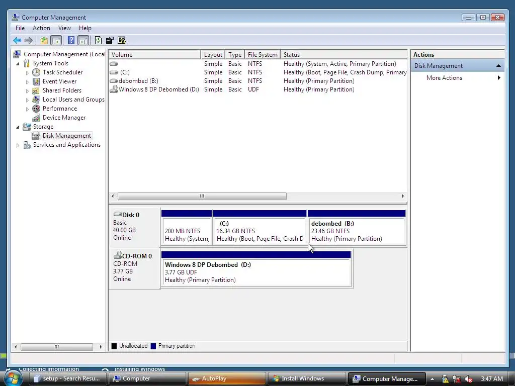Select the unnamed System volume row icon

click(x=114, y=64)
